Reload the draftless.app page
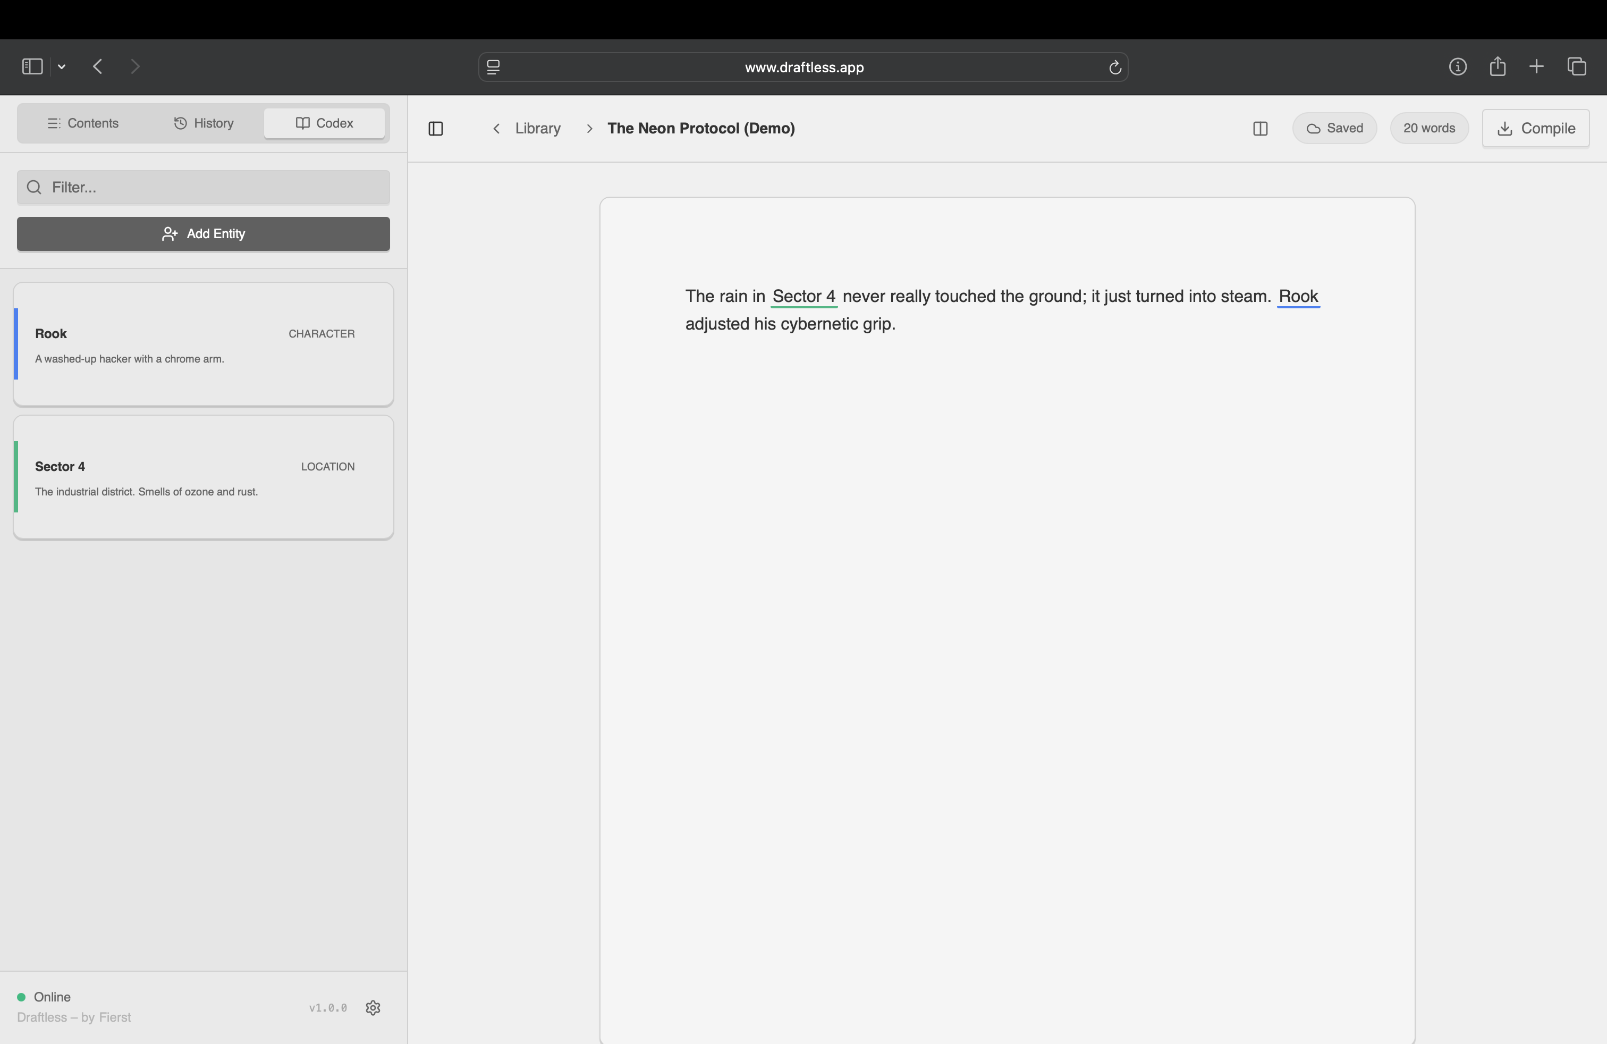 click(1114, 67)
